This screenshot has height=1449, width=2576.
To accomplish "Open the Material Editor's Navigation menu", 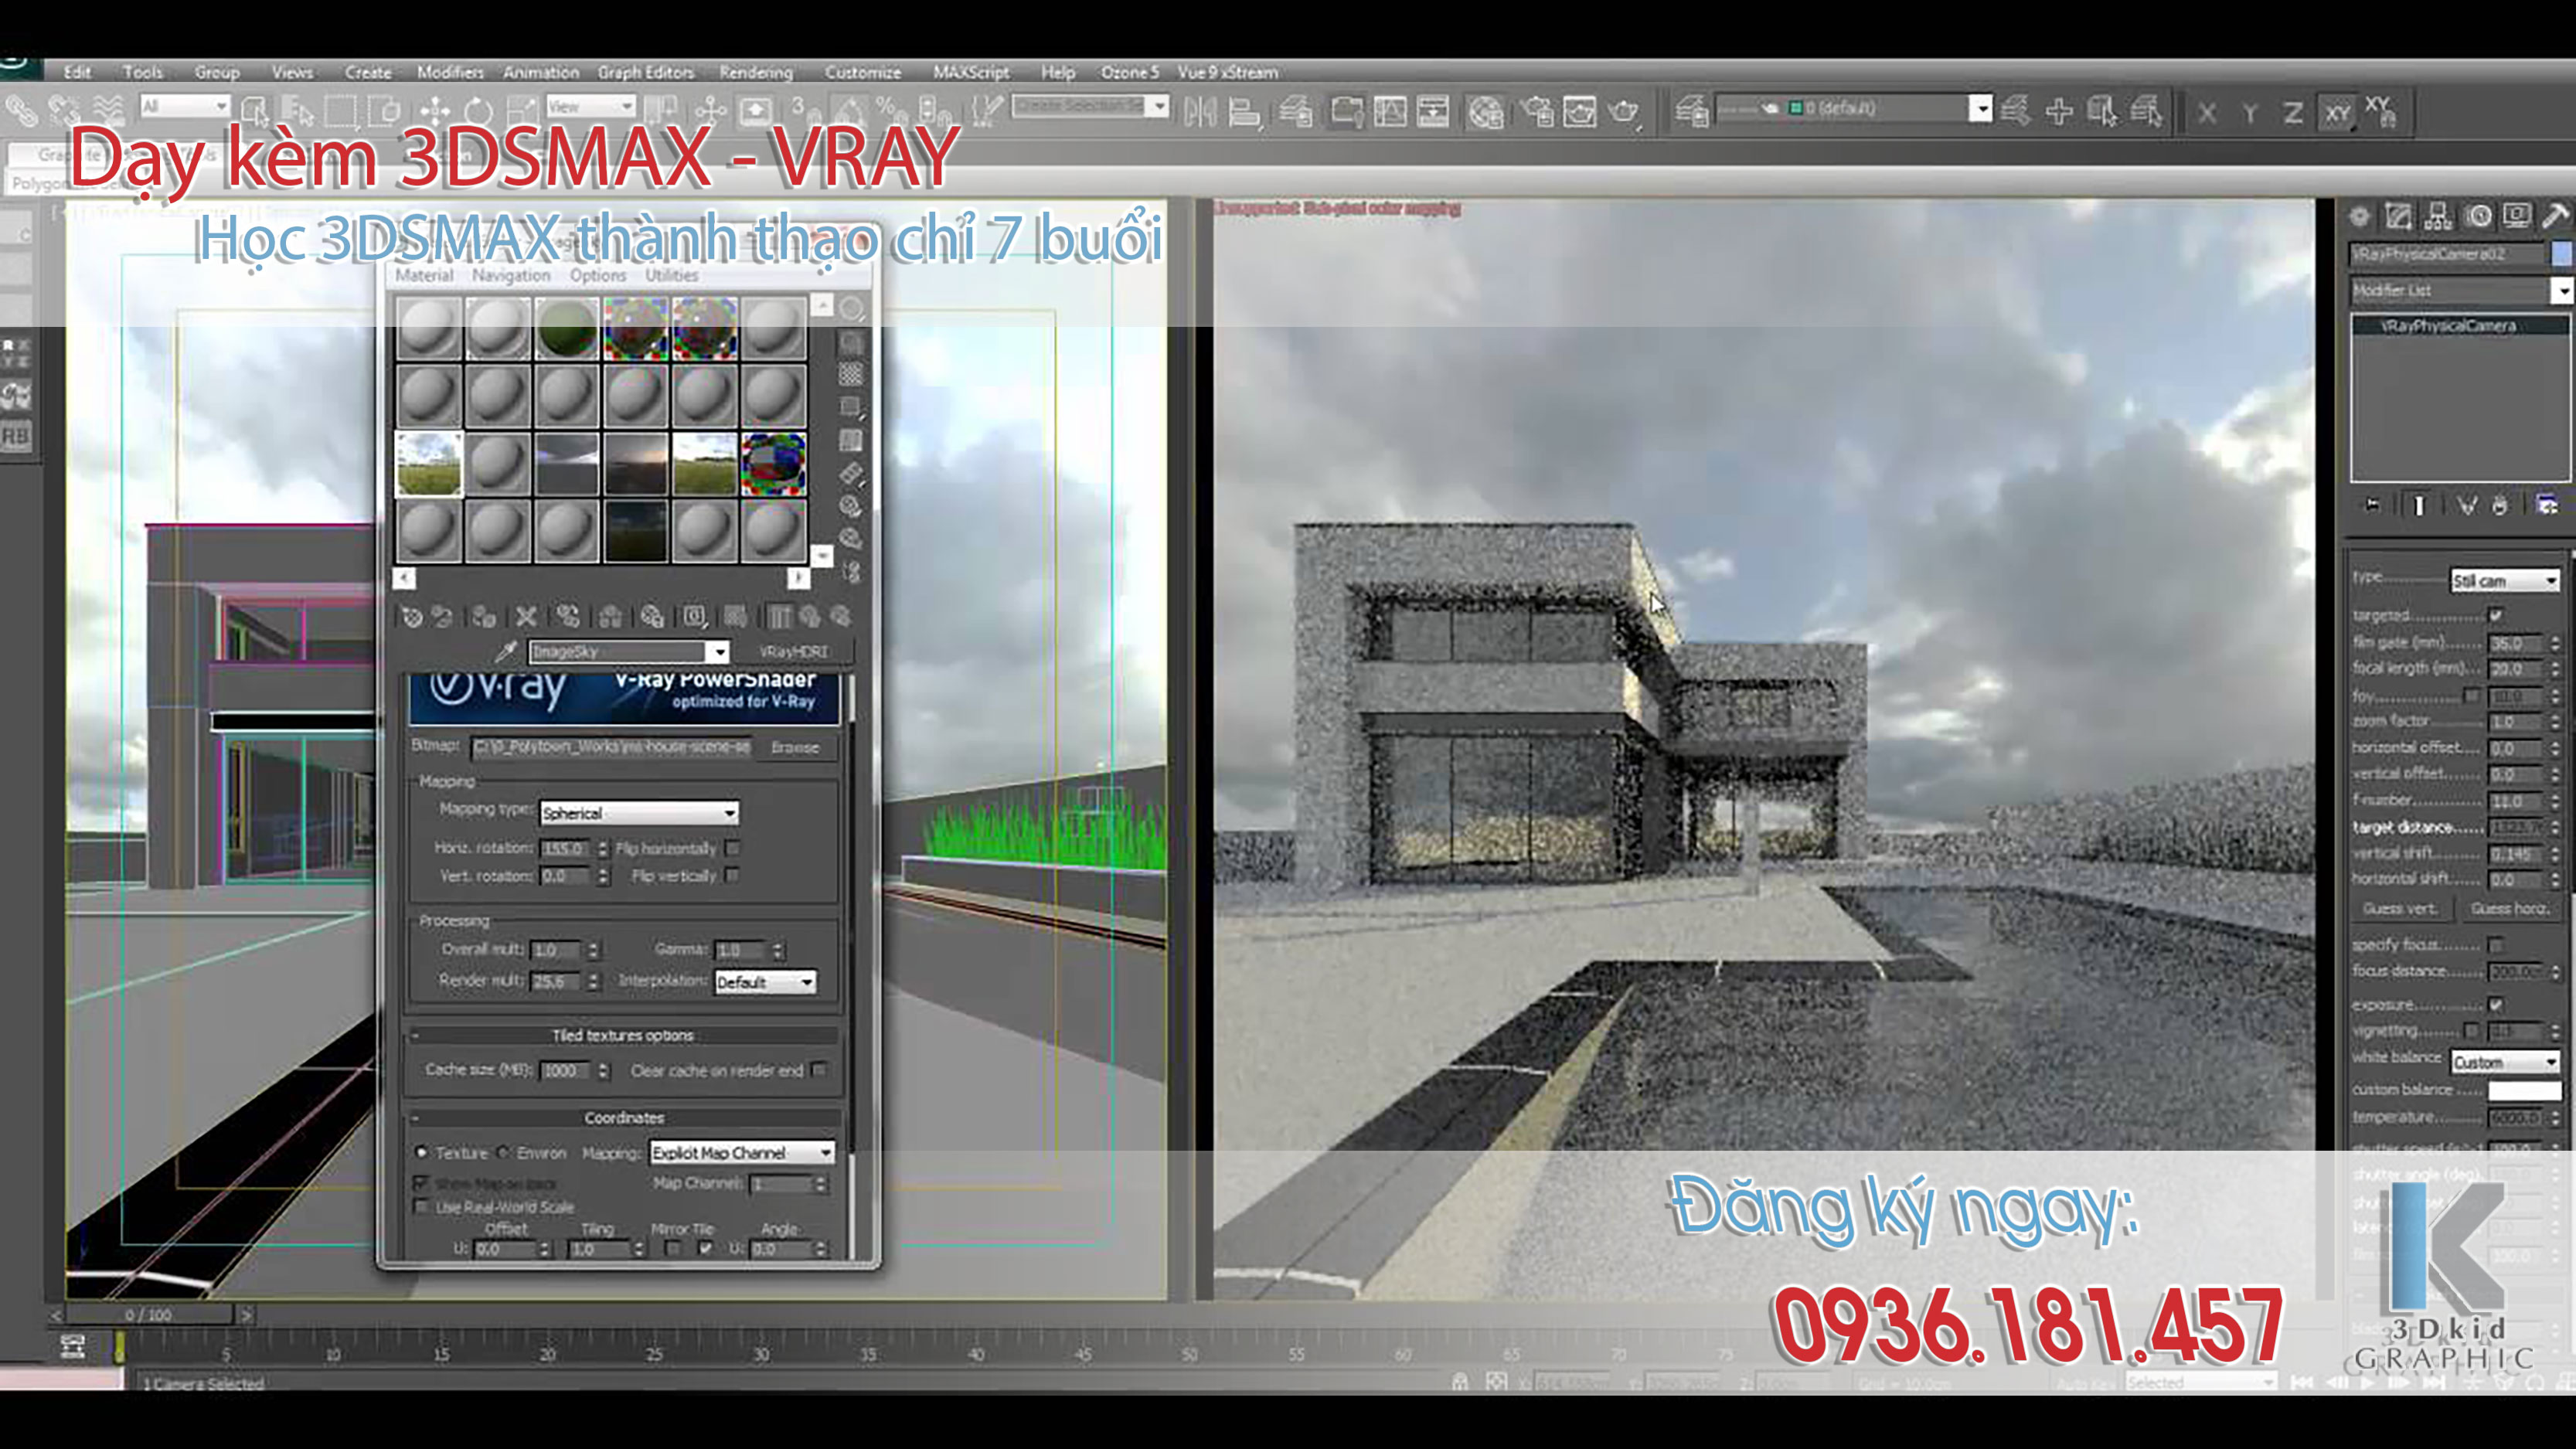I will pos(511,275).
